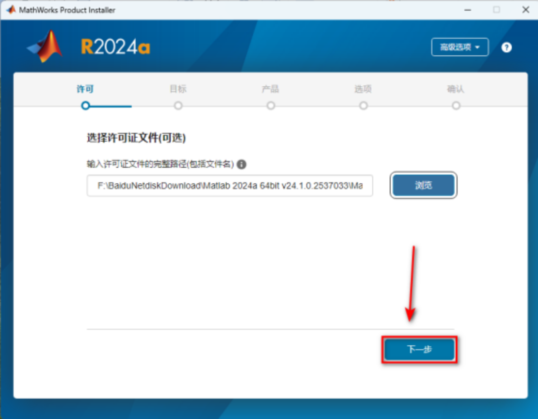The width and height of the screenshot is (538, 419).
Task: Click the 选择许可证文件(可选) heading
Action: 136,138
